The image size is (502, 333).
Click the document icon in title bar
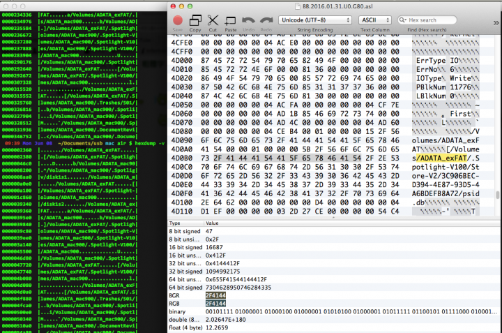pyautogui.click(x=298, y=6)
